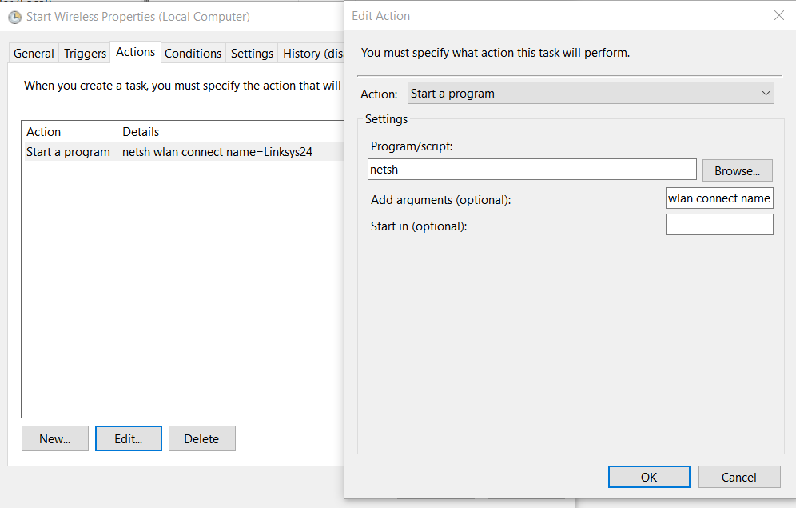This screenshot has width=796, height=508.
Task: Click the Task Scheduler clock icon in title bar
Action: click(x=14, y=17)
